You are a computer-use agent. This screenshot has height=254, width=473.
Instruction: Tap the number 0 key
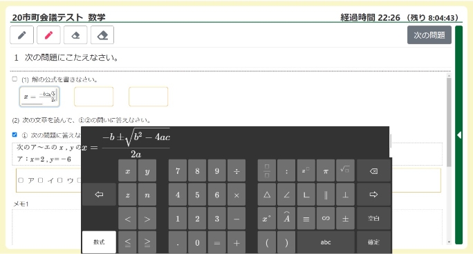point(197,242)
